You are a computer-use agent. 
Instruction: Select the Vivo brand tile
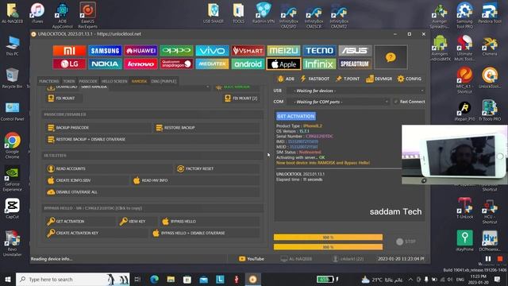click(x=212, y=51)
